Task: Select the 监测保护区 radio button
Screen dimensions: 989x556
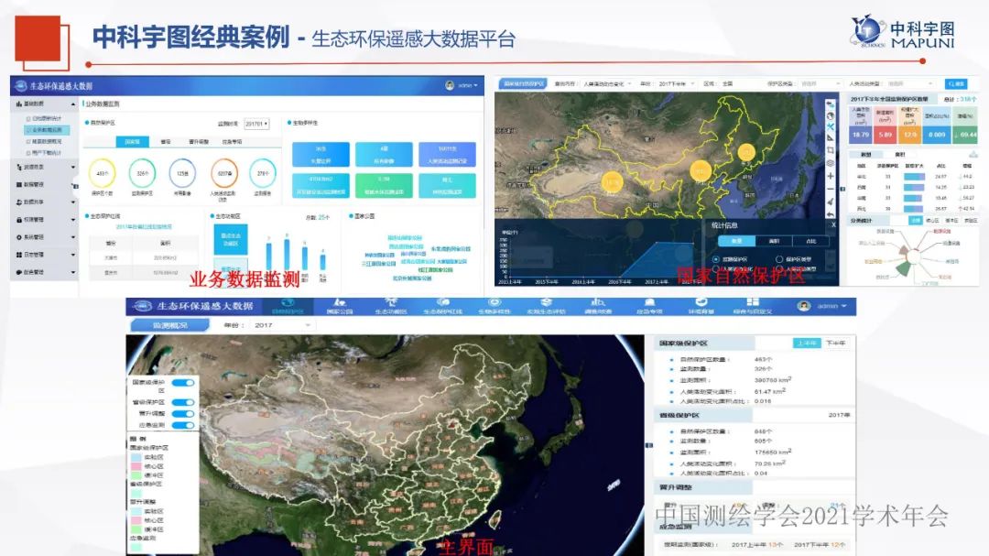Action: pos(715,259)
